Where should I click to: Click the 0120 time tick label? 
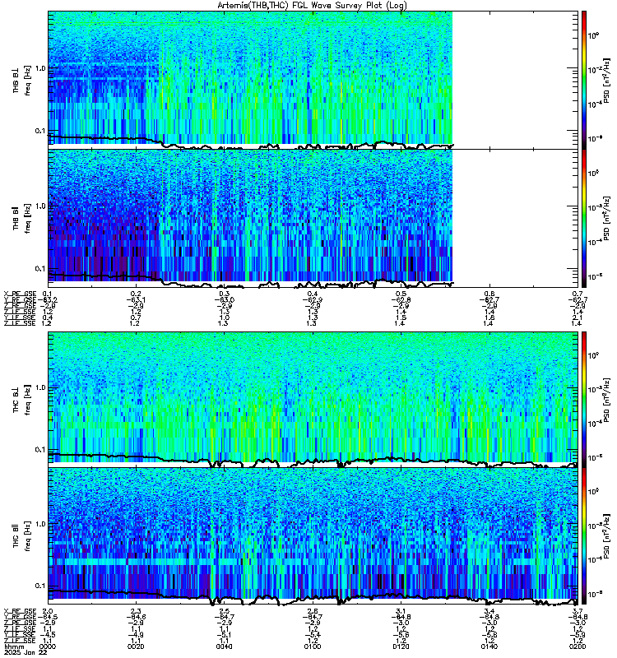(401, 646)
